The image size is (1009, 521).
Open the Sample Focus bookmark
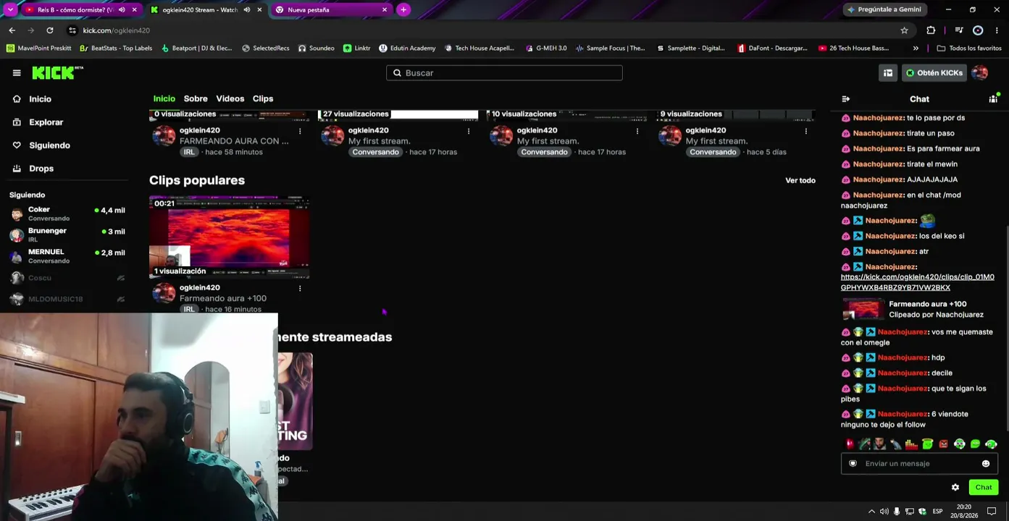coord(611,48)
